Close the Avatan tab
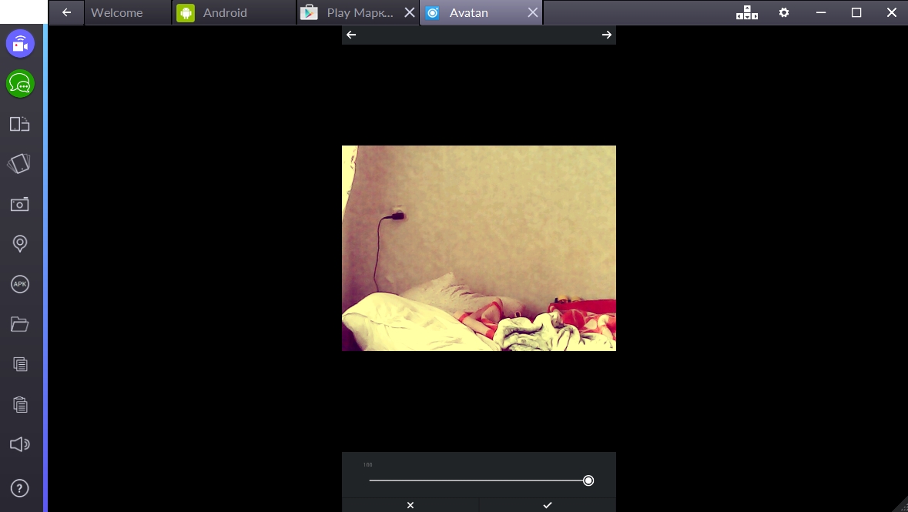Screen dimensions: 908x512 [532, 12]
